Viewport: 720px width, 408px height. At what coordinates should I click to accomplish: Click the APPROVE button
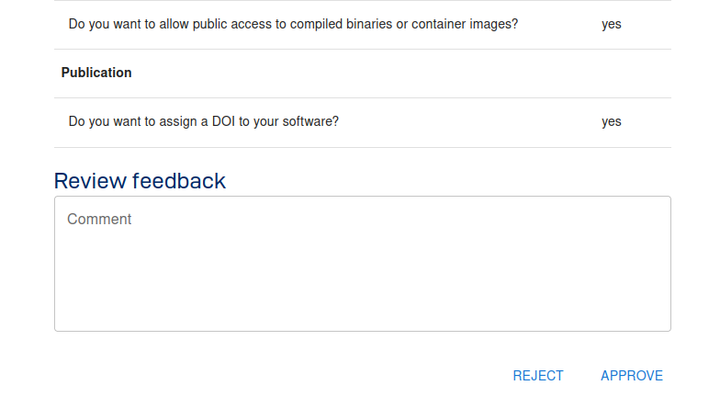click(x=631, y=375)
